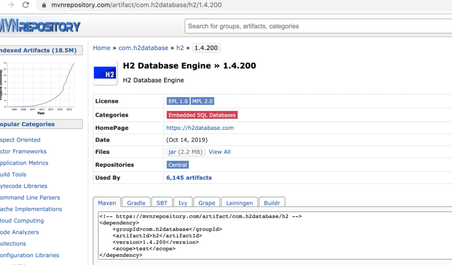The width and height of the screenshot is (452, 265).
Task: Open the EPL 1.0 license tag
Action: click(x=178, y=101)
